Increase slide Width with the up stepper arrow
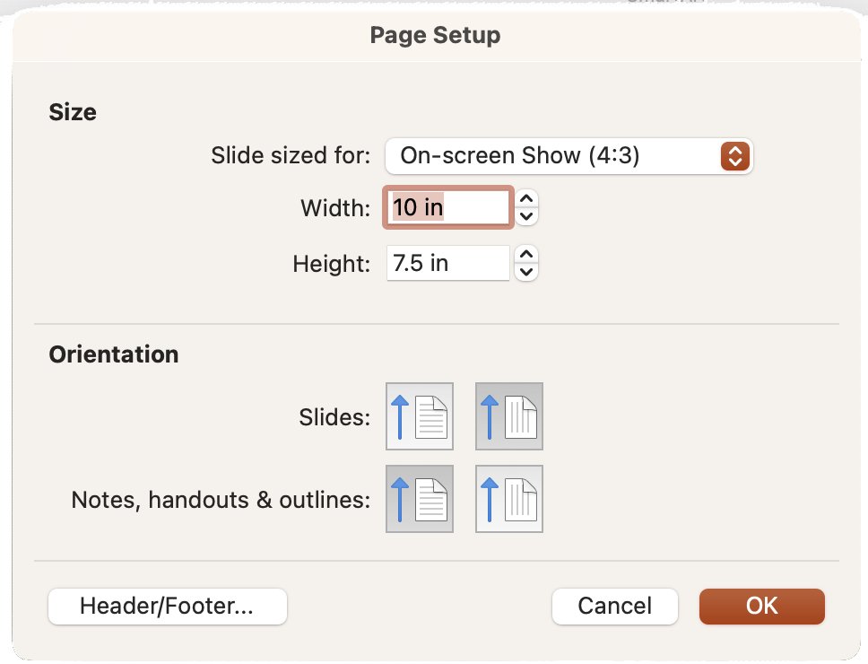 (526, 199)
